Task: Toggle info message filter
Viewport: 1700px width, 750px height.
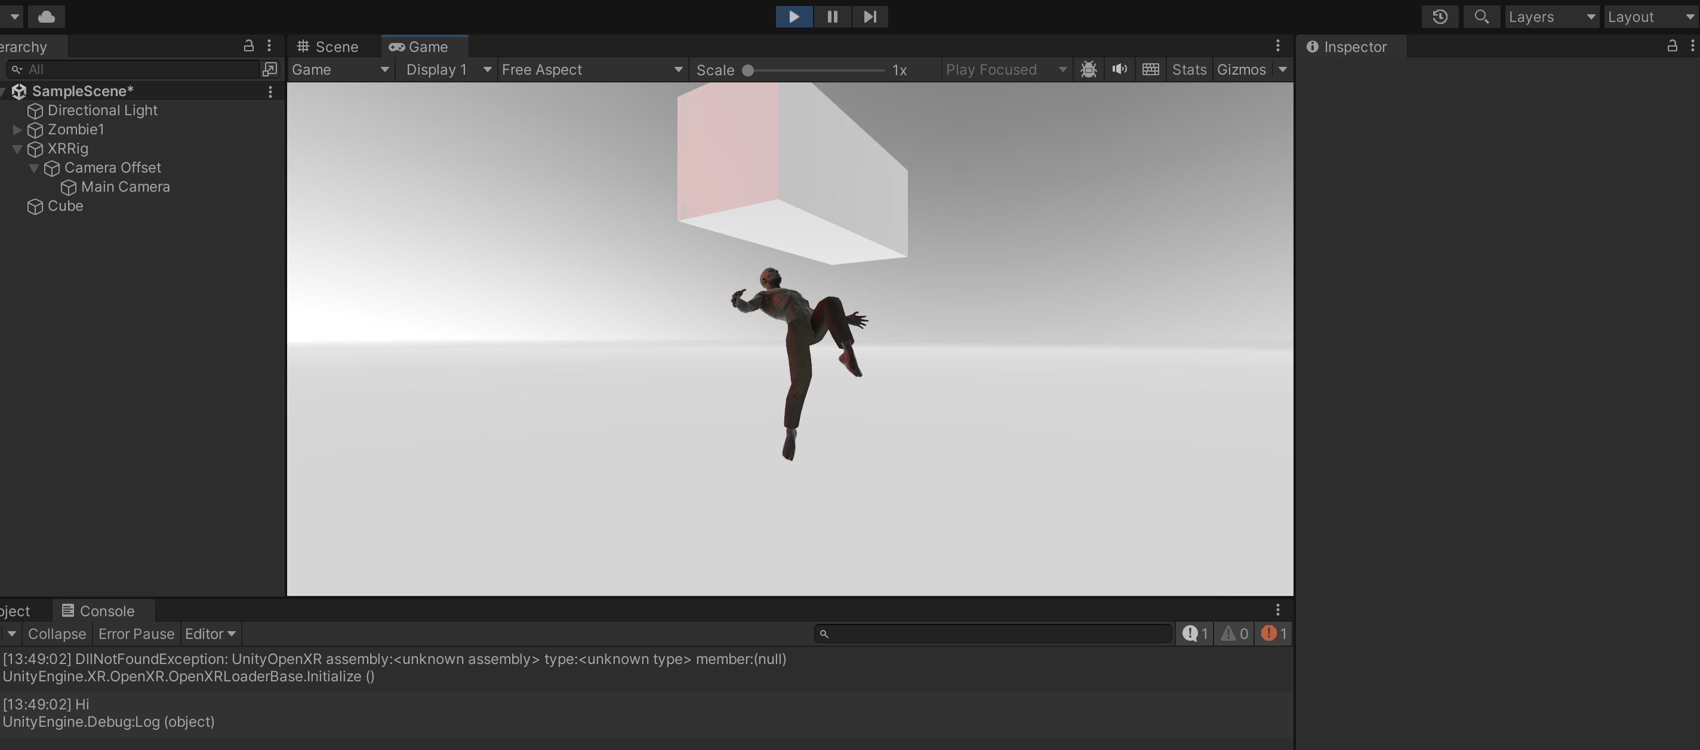Action: click(1195, 634)
